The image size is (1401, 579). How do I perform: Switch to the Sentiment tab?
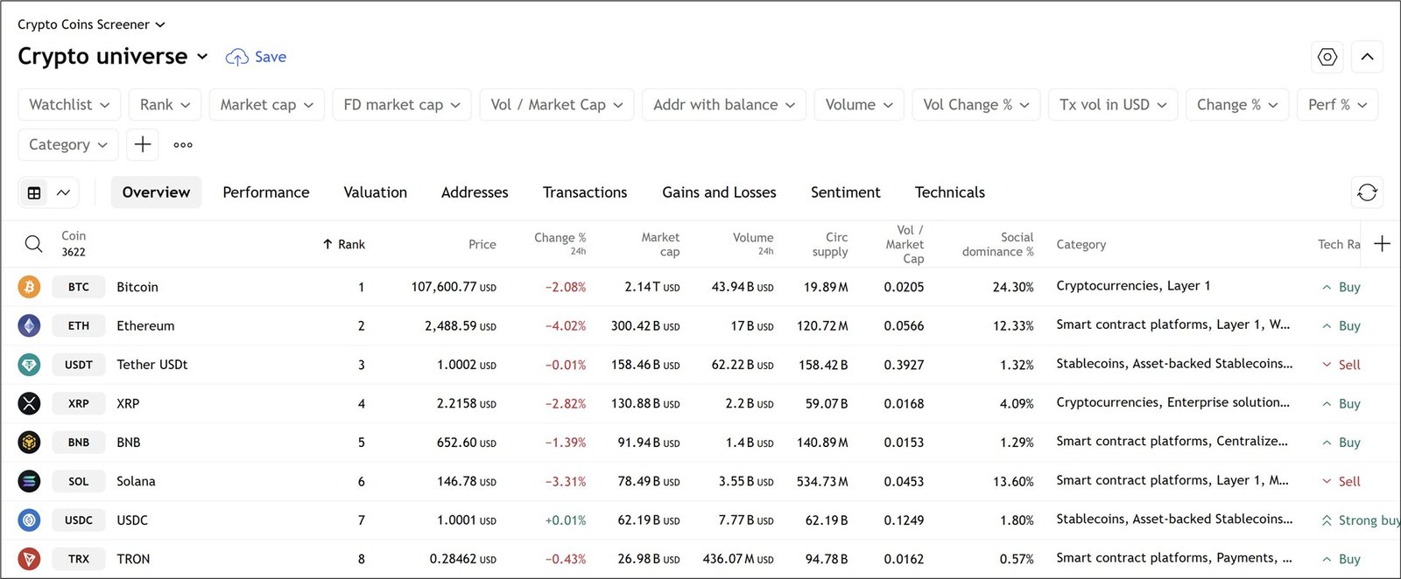(x=846, y=192)
